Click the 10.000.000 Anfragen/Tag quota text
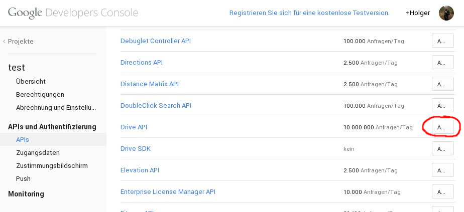The height and width of the screenshot is (212, 464). (378, 128)
